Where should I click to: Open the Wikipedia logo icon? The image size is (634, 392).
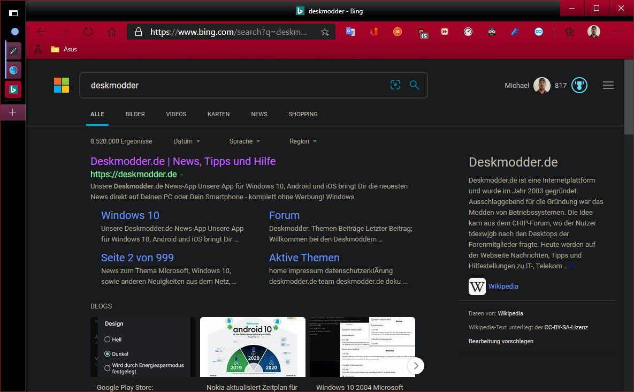coord(477,287)
